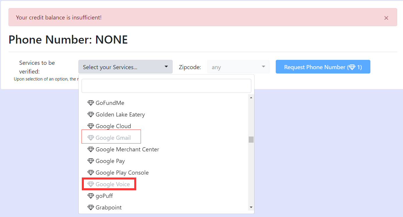Dismiss the insufficient credit balance alert
This screenshot has height=217, width=403.
pyautogui.click(x=386, y=18)
